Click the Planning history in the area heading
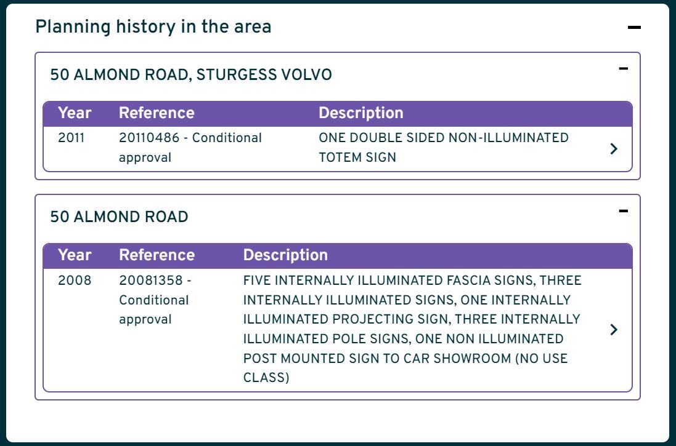The height and width of the screenshot is (446, 676). click(x=153, y=27)
